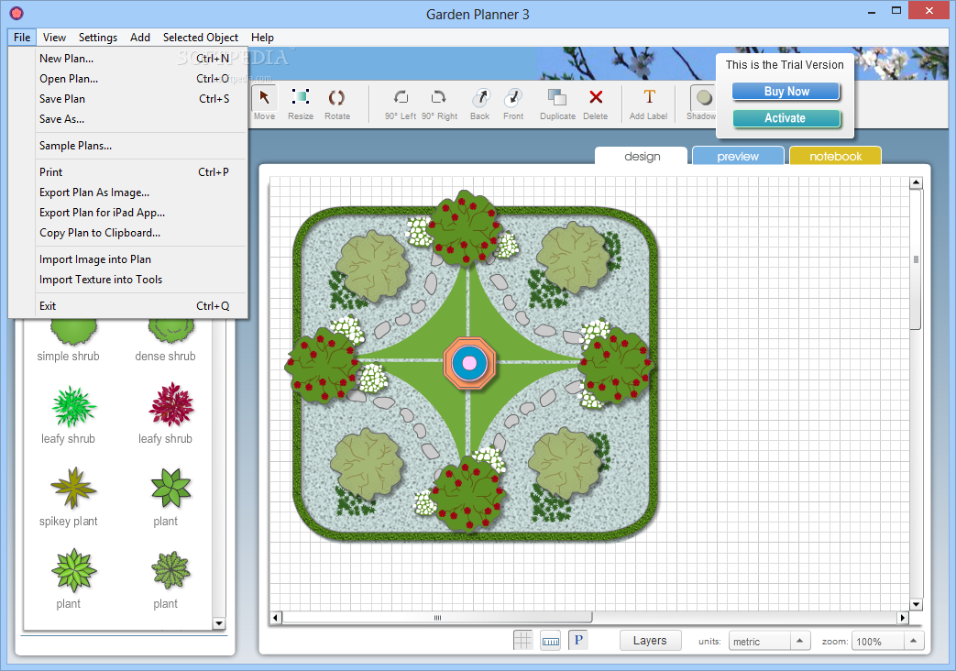
Task: Toggle the ruler icon in bottom bar
Action: tap(551, 641)
